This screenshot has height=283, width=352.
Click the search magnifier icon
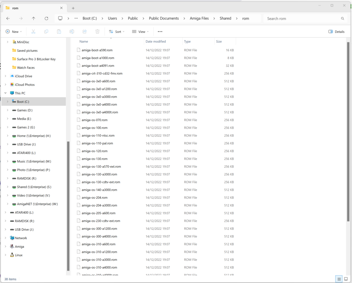(343, 19)
